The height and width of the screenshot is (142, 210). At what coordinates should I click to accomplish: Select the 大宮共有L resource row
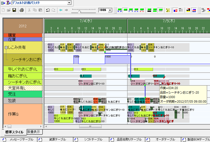(23, 88)
